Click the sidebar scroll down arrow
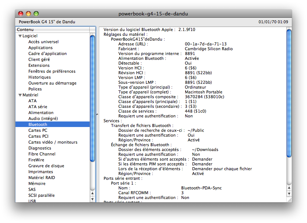The width and height of the screenshot is (307, 223). (x=92, y=199)
